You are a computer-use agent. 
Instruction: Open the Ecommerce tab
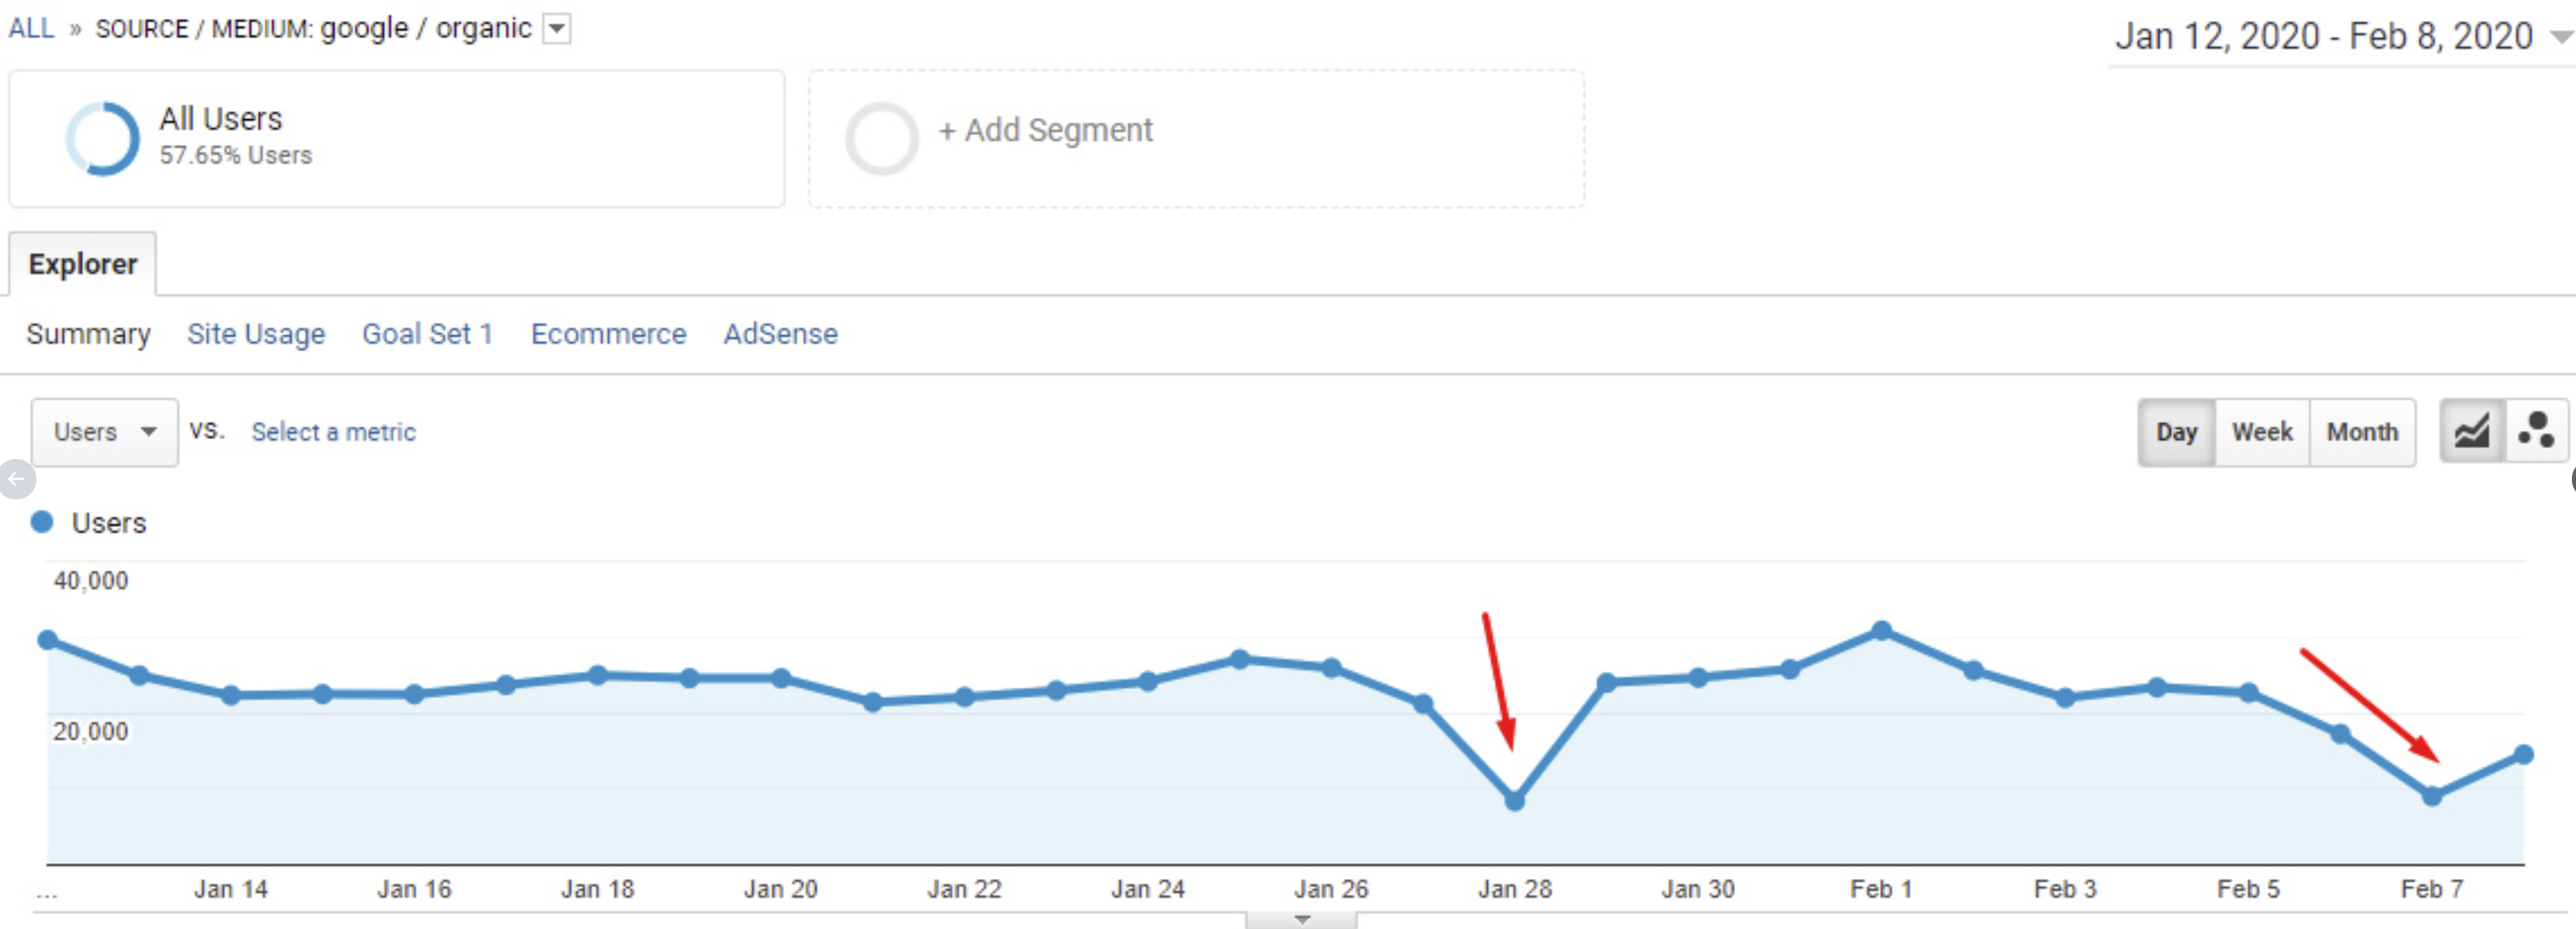click(x=608, y=333)
